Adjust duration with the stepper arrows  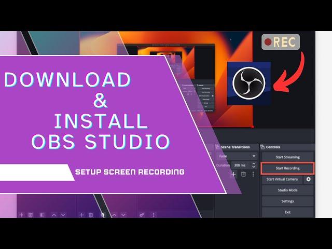click(254, 165)
